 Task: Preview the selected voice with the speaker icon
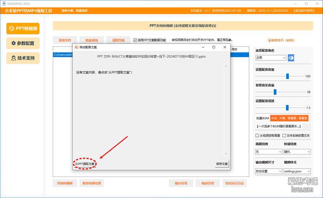291,58
